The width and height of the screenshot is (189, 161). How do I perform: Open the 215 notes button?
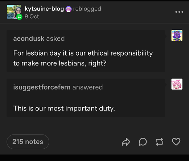(x=28, y=142)
